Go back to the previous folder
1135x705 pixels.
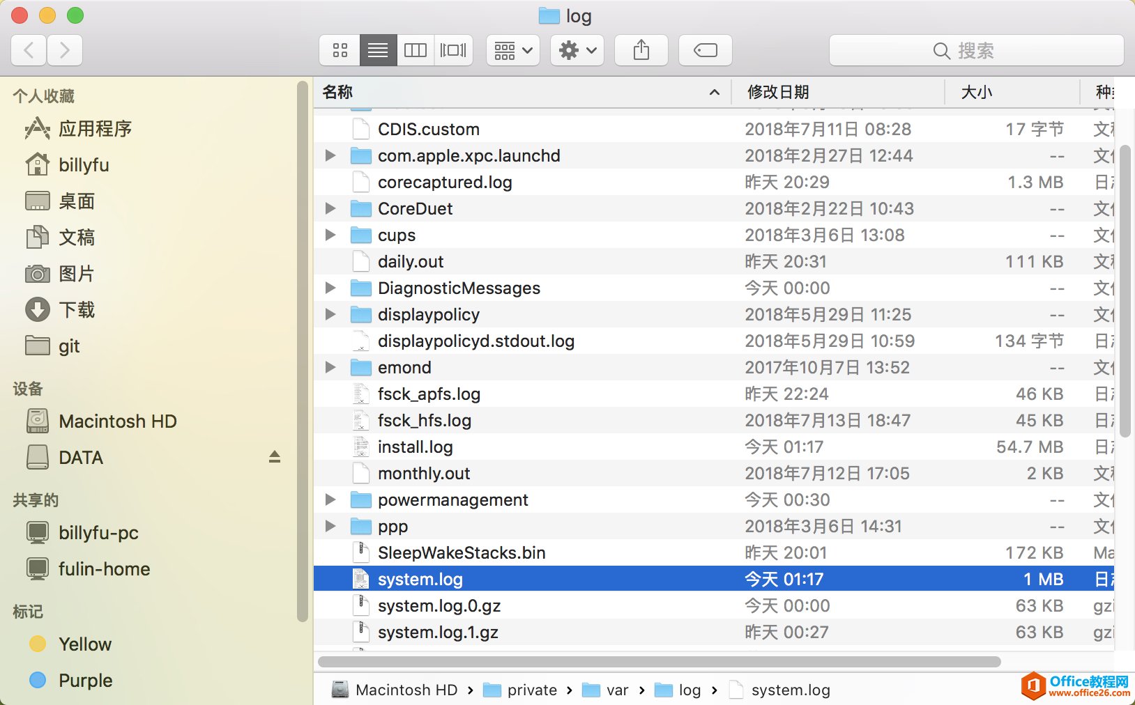click(x=29, y=50)
